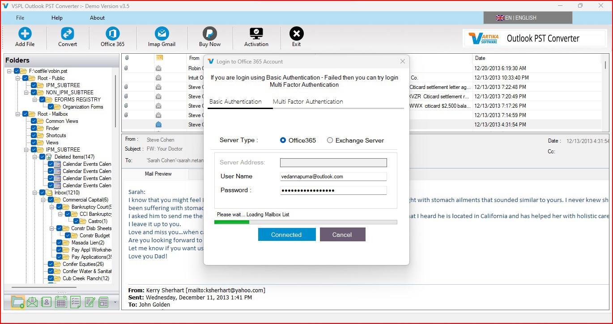
Task: Collapse the F:\ostfile\robin.pst root node
Action: pyautogui.click(x=10, y=71)
